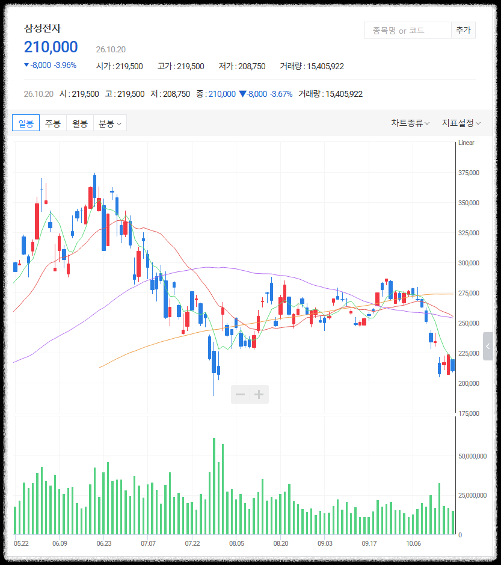Click the 05.22 date axis label
Viewport: 501px width, 565px height.
point(21,543)
